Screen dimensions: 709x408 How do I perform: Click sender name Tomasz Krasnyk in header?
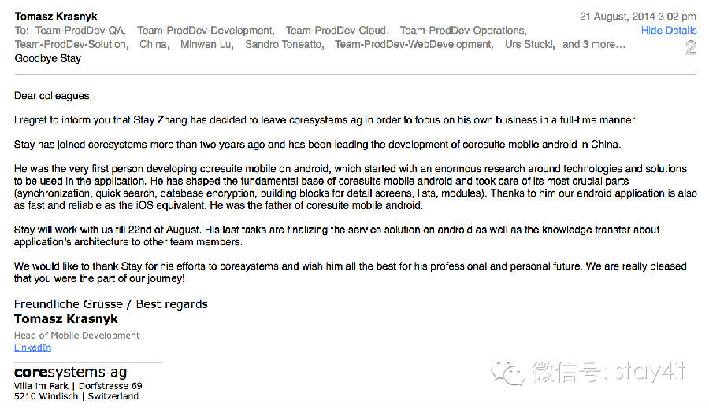pos(56,17)
